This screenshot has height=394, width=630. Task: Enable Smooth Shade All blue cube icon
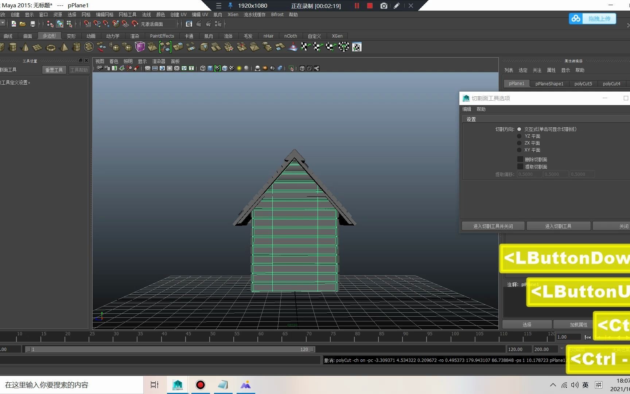click(x=210, y=68)
